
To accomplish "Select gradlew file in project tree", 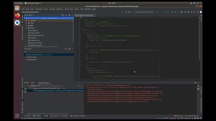I will coord(32,38).
